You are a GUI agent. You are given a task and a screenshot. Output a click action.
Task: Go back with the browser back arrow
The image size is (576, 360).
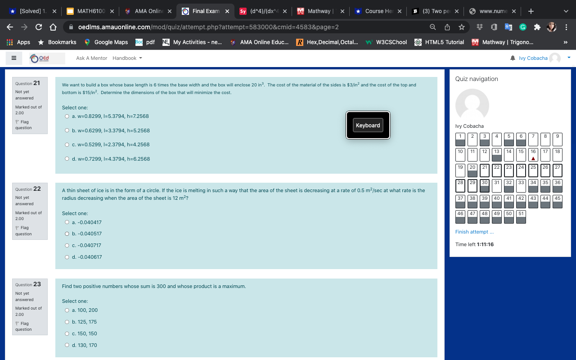[x=10, y=27]
